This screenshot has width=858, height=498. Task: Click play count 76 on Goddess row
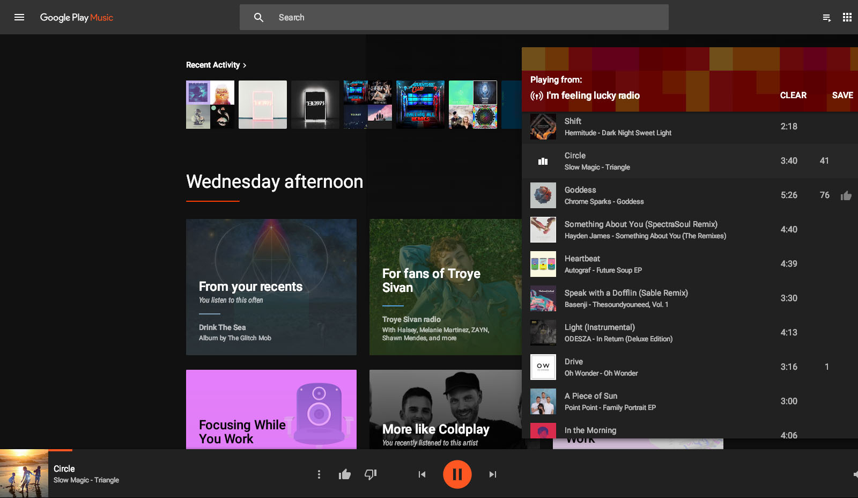825,195
